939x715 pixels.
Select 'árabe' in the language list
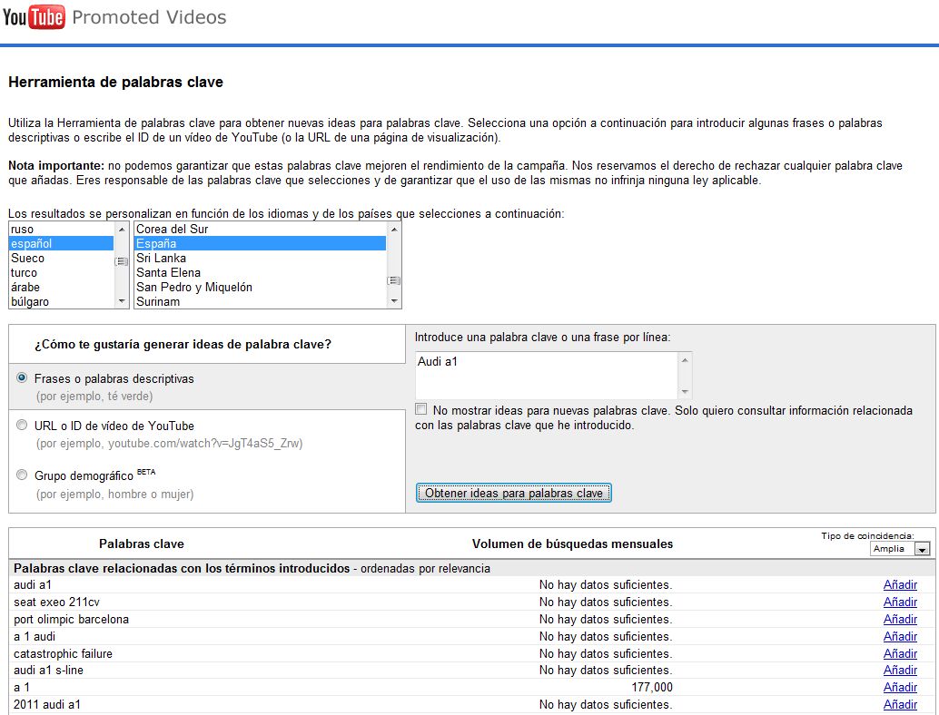[x=61, y=288]
